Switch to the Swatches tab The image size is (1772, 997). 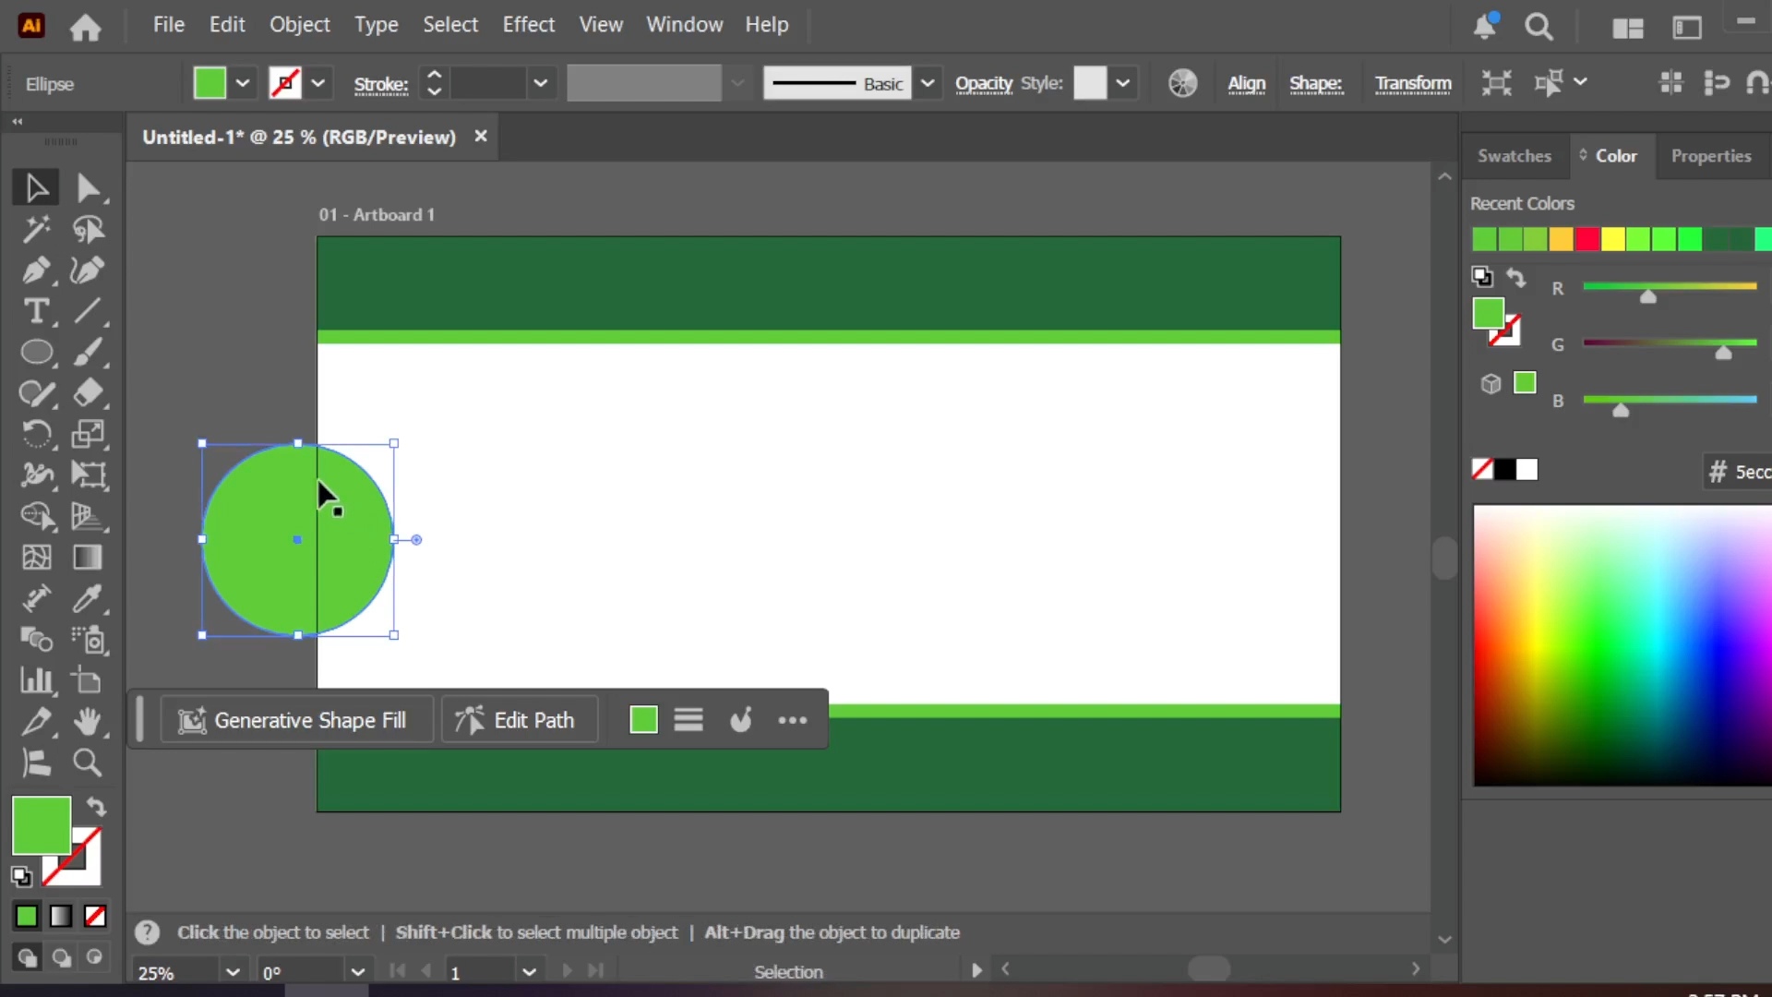(x=1514, y=156)
